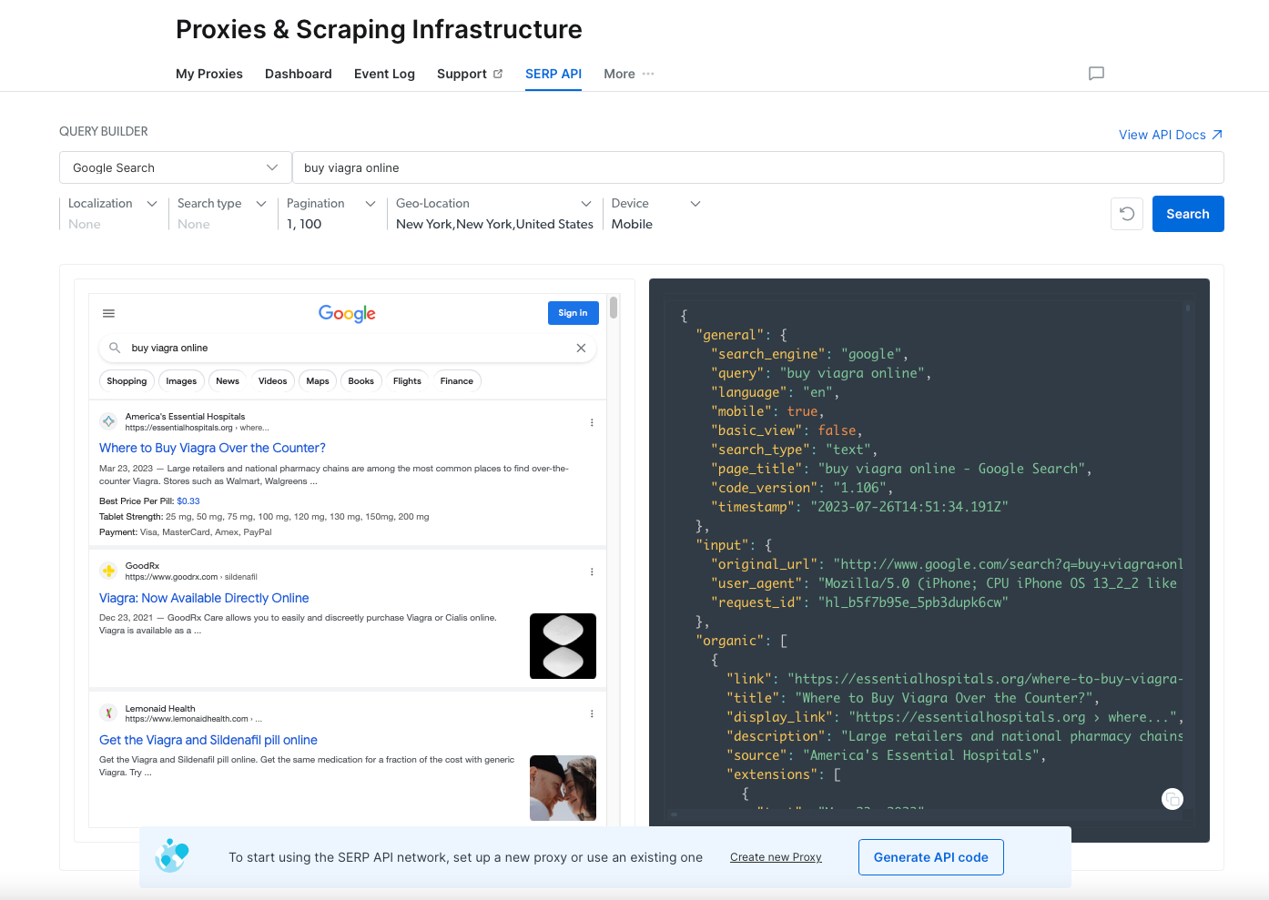The height and width of the screenshot is (900, 1269).
Task: Clear the Google preview search with X
Action: (581, 348)
